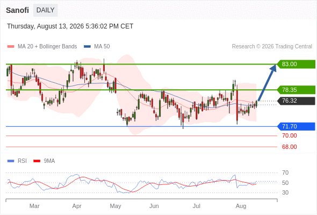The width and height of the screenshot is (317, 215).
Task: Click the 9MA legend swatch
Action: point(37,161)
